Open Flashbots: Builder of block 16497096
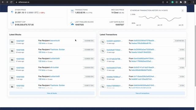The image size is (196, 110). (x=58, y=50)
